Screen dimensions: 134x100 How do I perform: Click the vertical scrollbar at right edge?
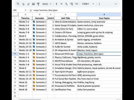point(122,18)
